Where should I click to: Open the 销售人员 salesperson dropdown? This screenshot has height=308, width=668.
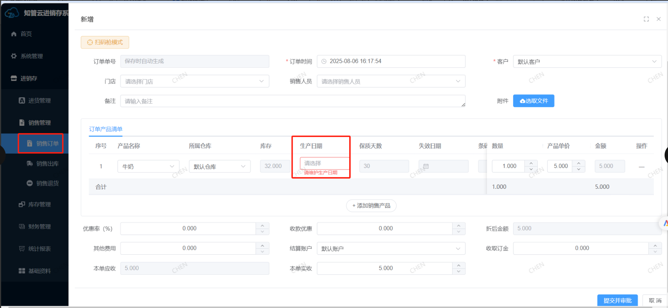click(x=390, y=81)
